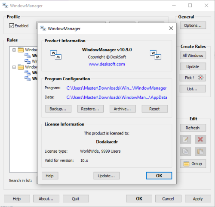Click the 'Copyright © DeskSoft' text
Image resolution: width=215 pixels, height=207 pixels.
coord(107,57)
